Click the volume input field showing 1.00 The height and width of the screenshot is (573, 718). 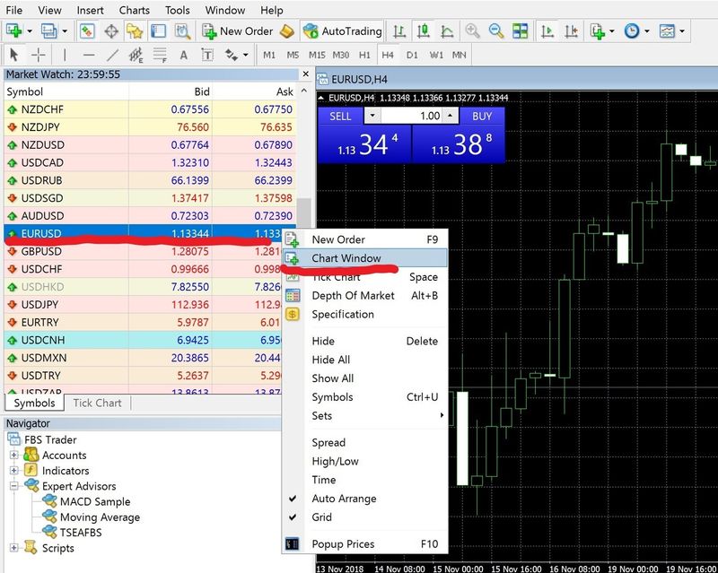pos(421,117)
